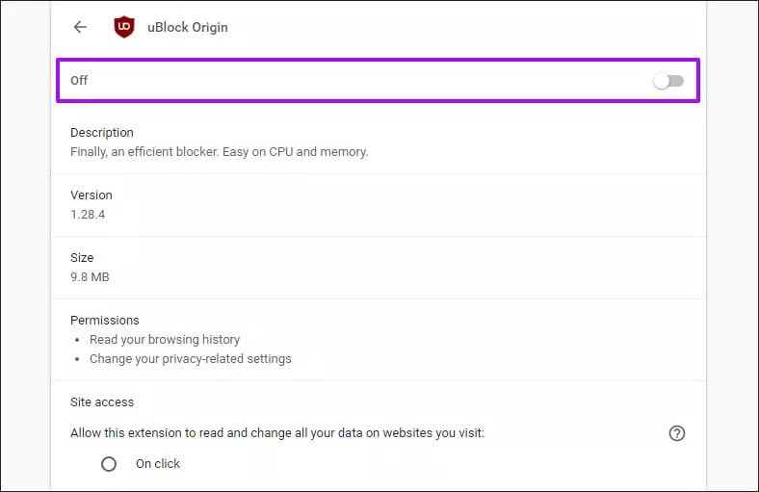Click the Description heading
Screen dimensions: 759x492
pos(102,133)
